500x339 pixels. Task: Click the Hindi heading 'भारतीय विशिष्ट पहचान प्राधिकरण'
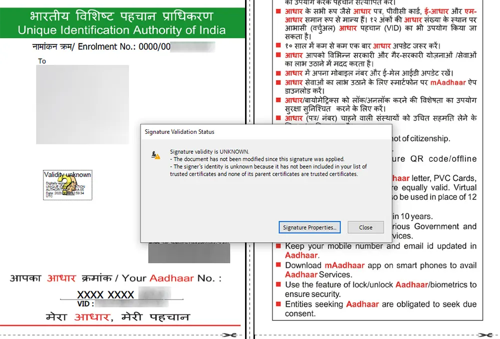pos(121,16)
